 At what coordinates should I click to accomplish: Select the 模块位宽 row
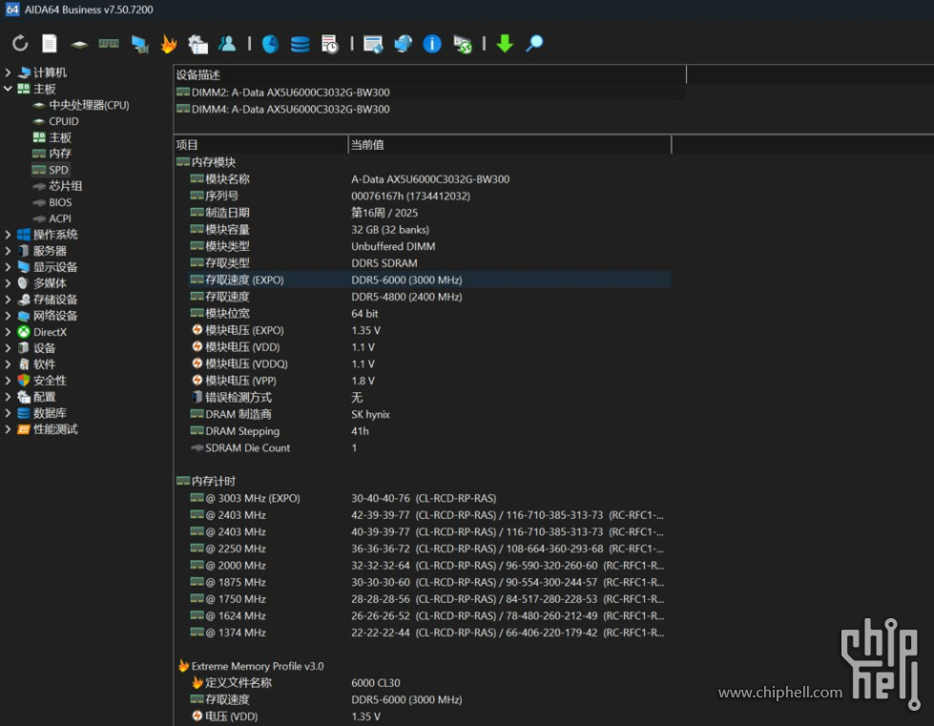tap(430, 313)
